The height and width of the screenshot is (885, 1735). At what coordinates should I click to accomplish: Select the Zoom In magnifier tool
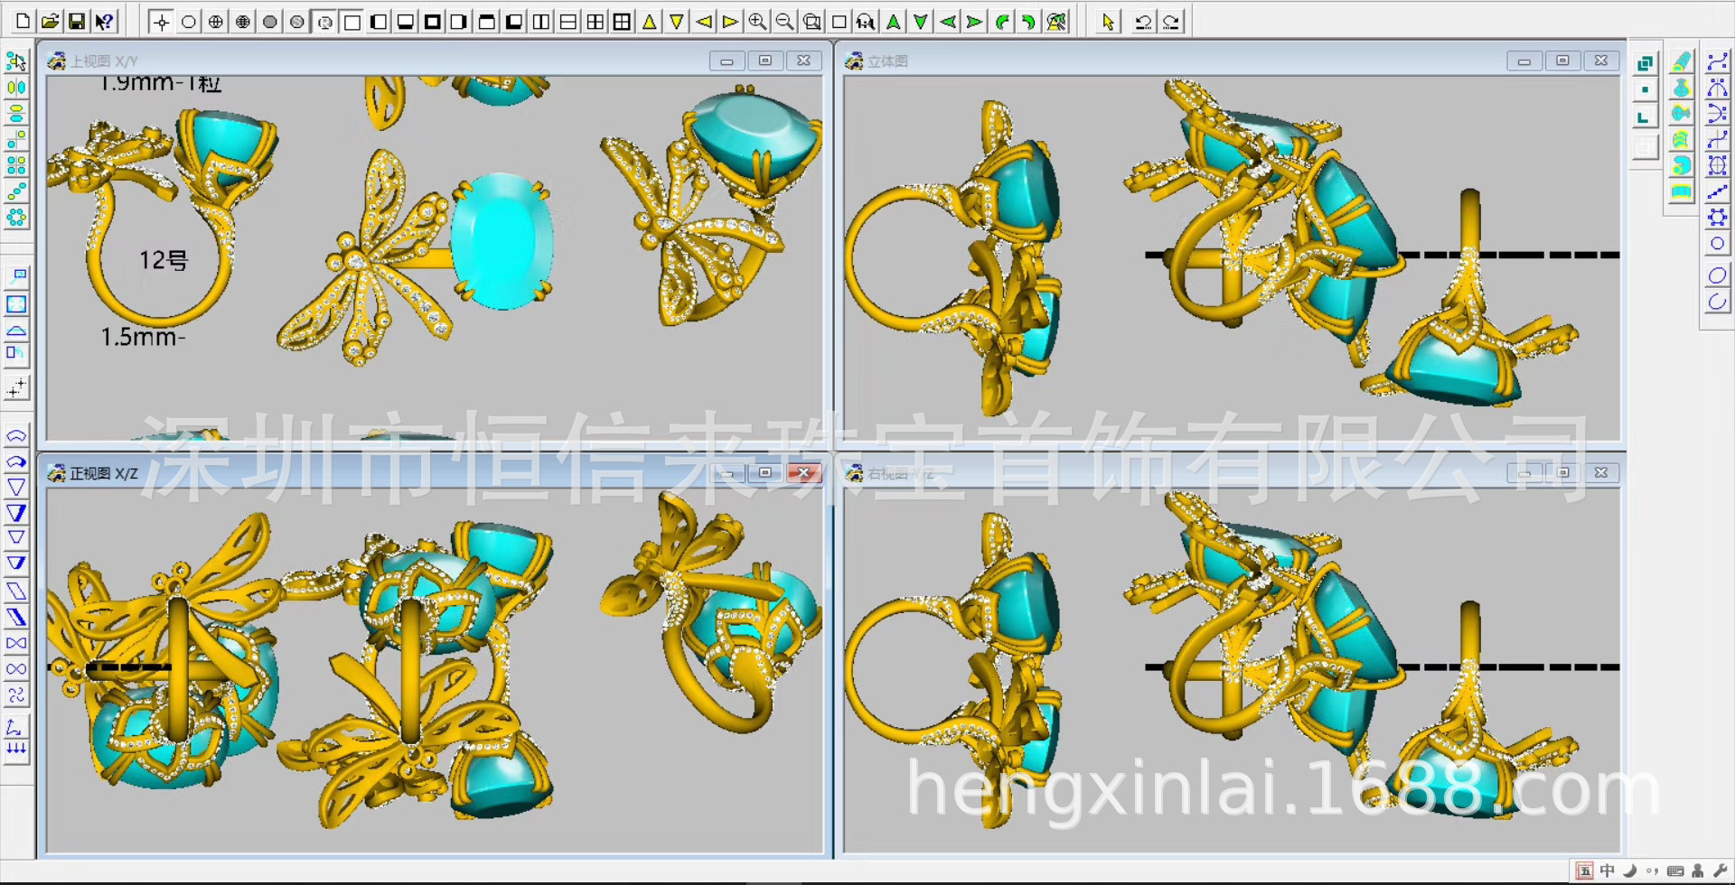pyautogui.click(x=757, y=22)
